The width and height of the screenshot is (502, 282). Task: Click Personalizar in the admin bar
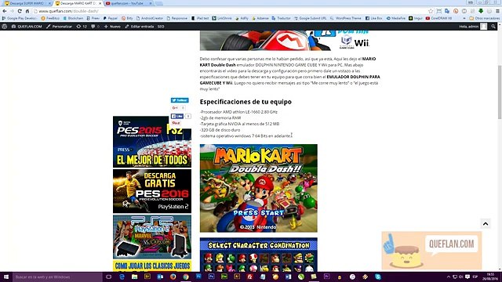pyautogui.click(x=60, y=27)
